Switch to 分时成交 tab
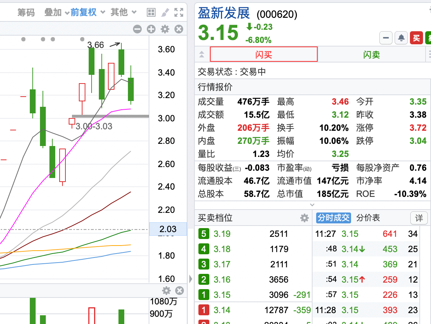This screenshot has width=431, height=324. pos(333,218)
